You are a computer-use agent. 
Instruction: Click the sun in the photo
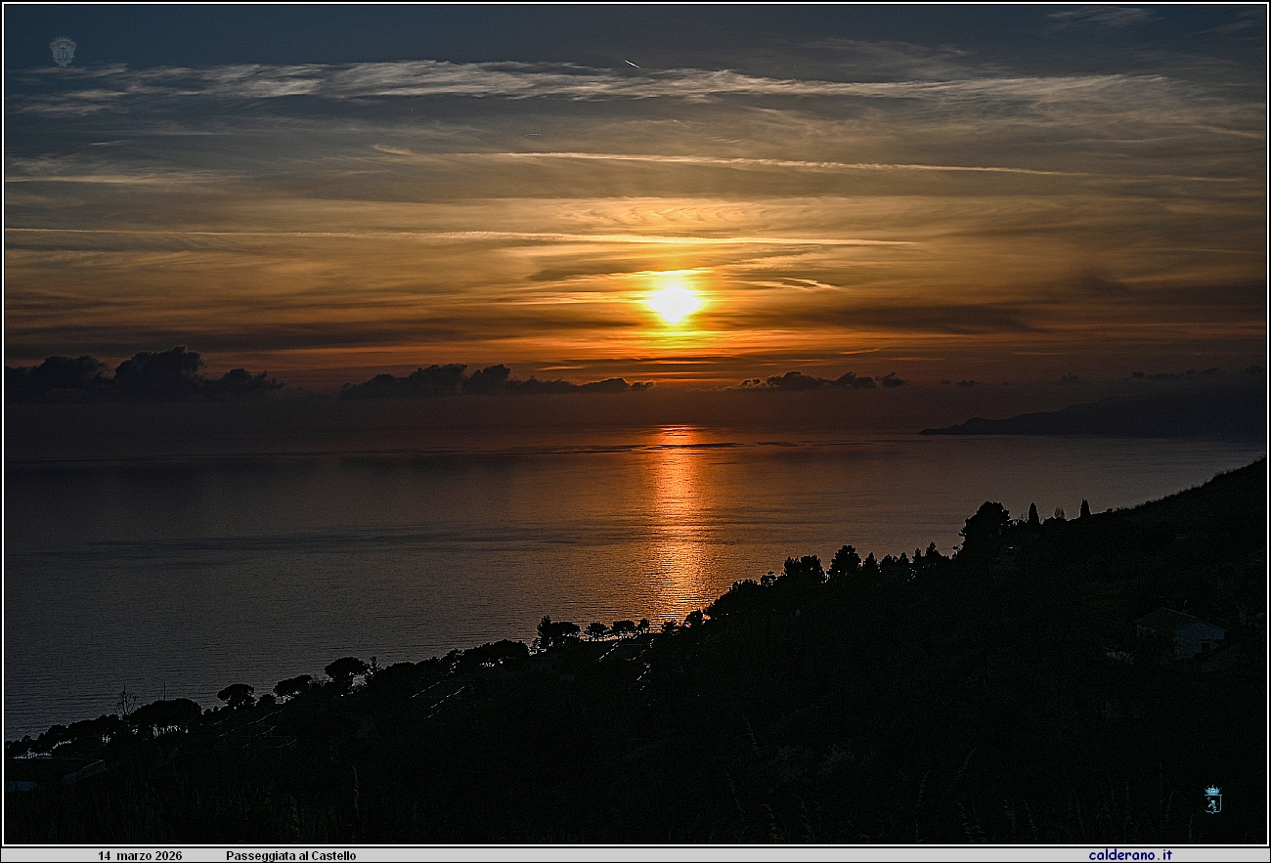[x=675, y=303]
